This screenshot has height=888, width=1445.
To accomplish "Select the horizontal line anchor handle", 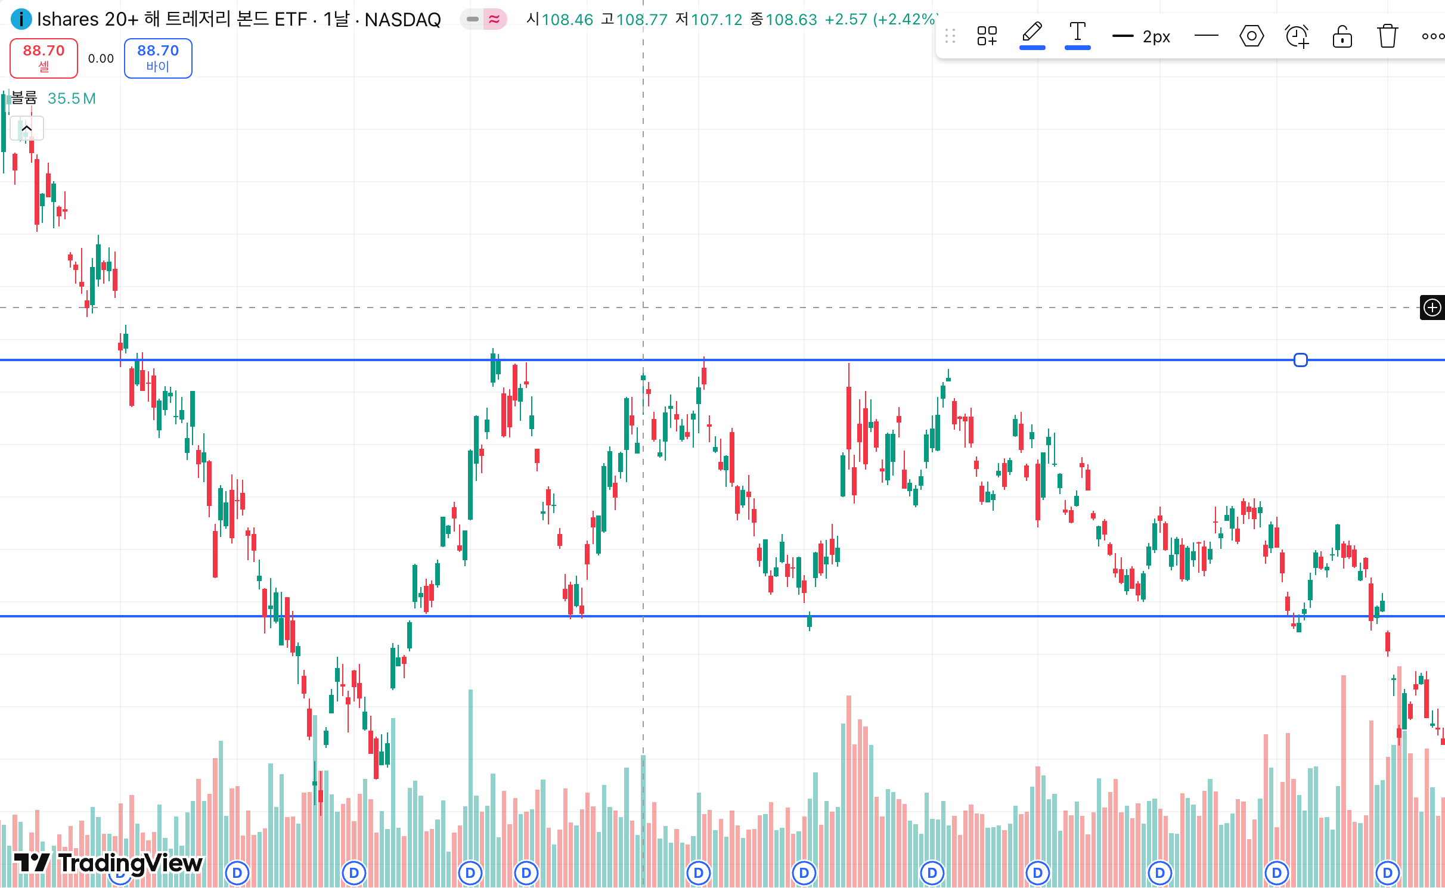I will pyautogui.click(x=1300, y=360).
